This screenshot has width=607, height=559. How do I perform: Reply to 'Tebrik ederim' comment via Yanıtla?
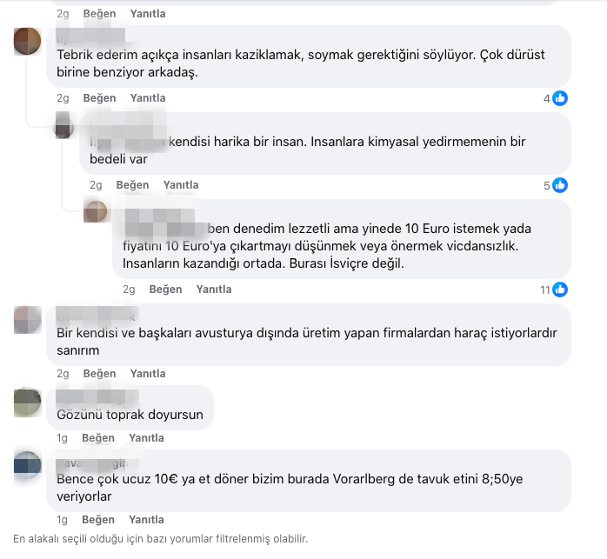148,98
